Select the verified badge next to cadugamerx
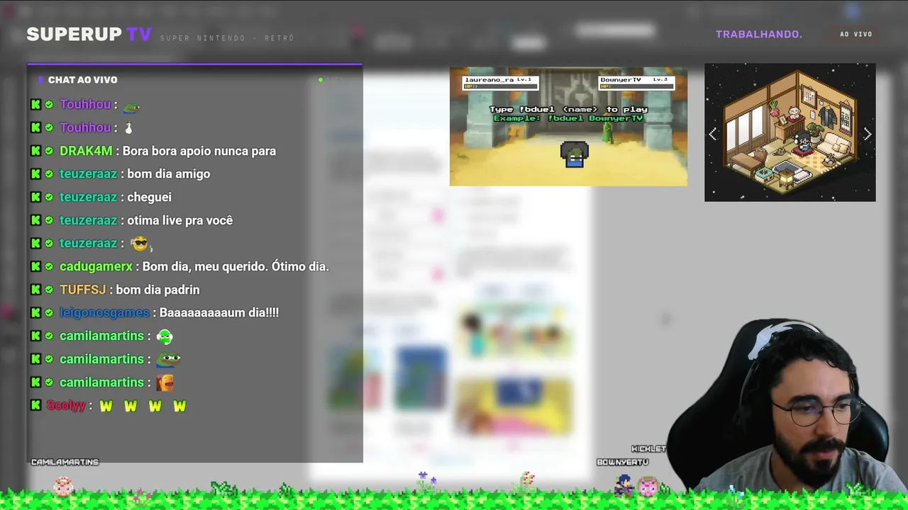The height and width of the screenshot is (510, 908). pyautogui.click(x=49, y=266)
